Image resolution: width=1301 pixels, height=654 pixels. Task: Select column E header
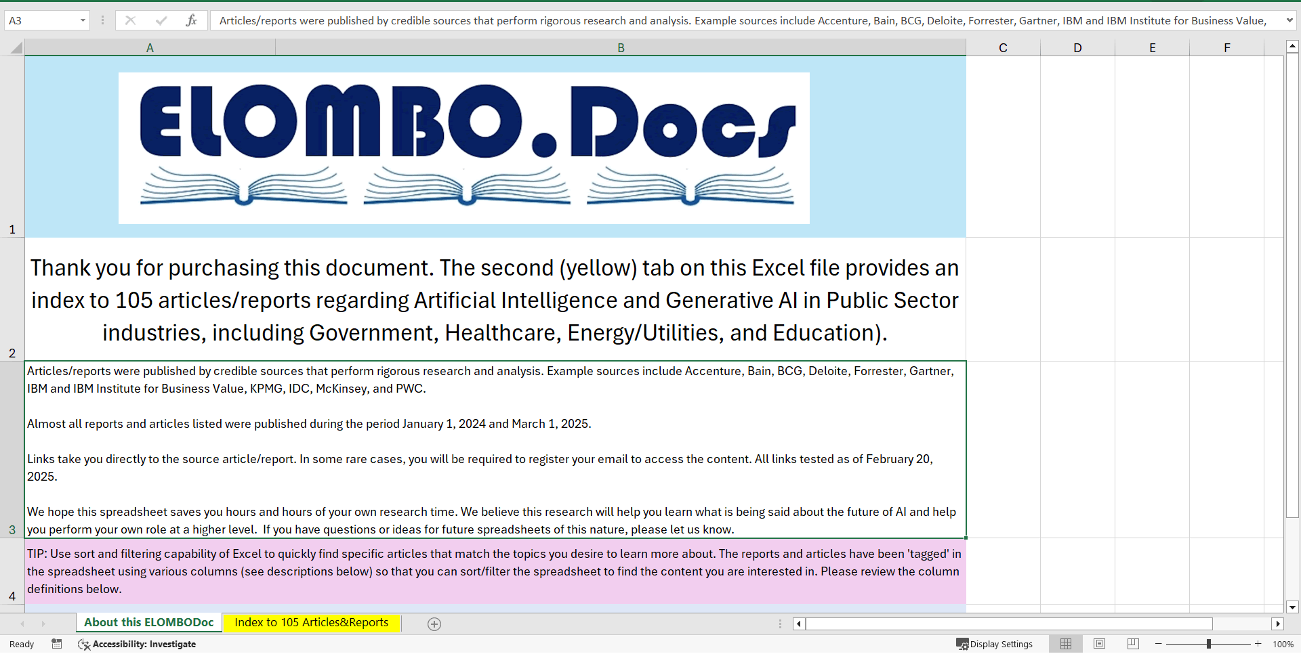click(1152, 47)
